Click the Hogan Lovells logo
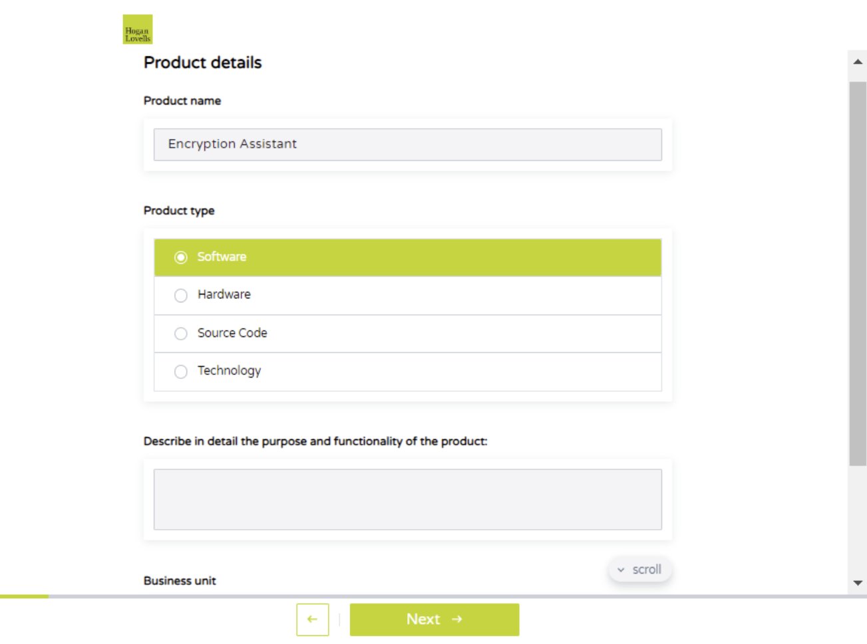 point(138,30)
